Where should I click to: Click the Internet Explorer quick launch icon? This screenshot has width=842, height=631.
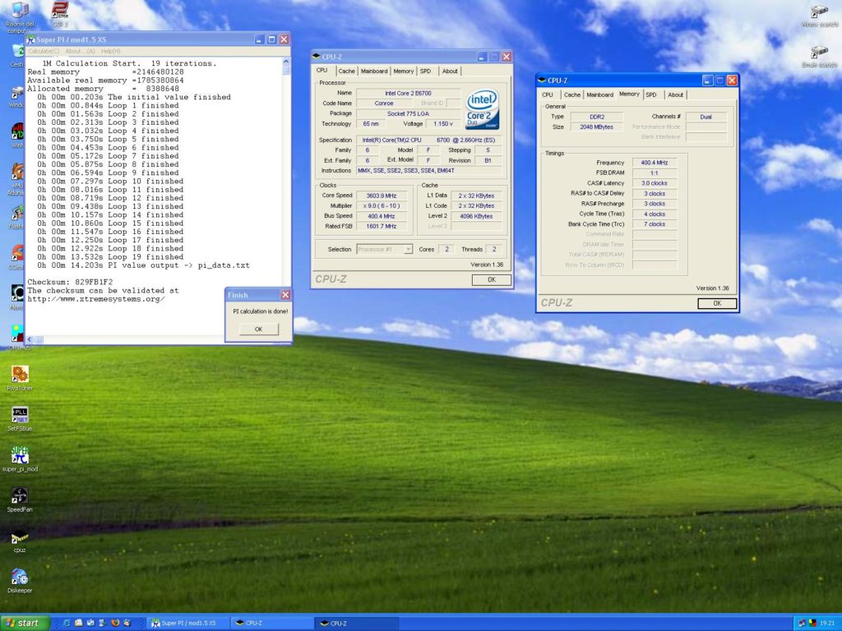point(67,623)
